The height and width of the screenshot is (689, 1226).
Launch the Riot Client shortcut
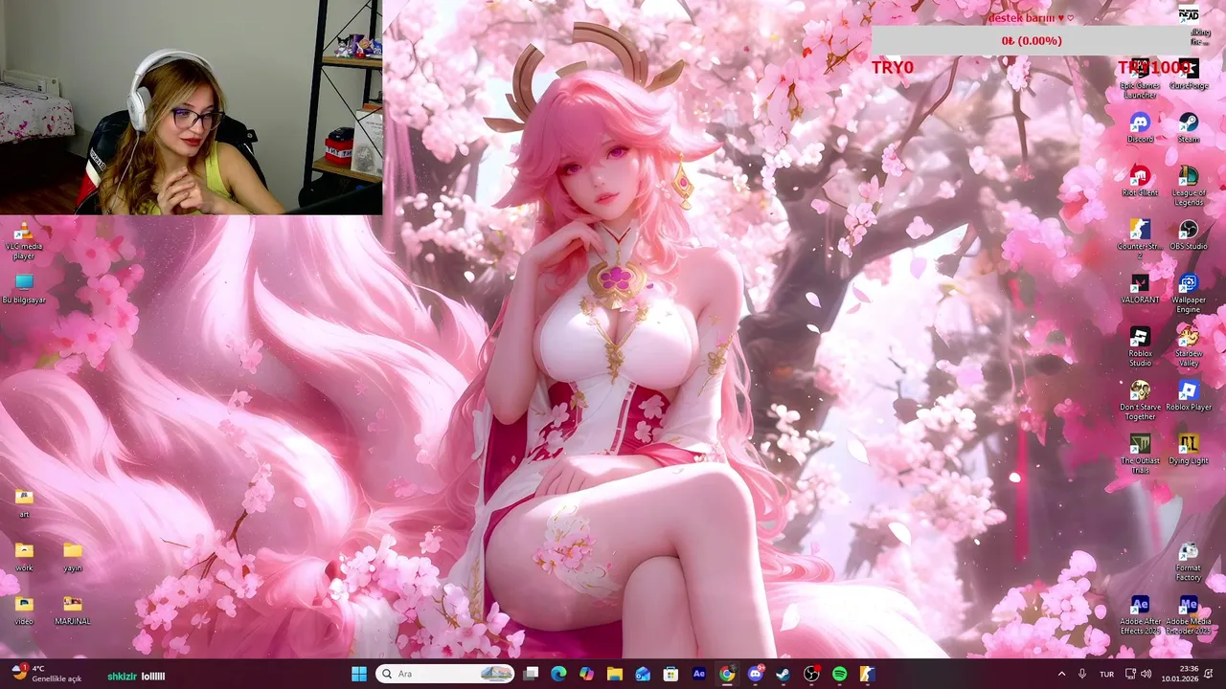[x=1140, y=182]
